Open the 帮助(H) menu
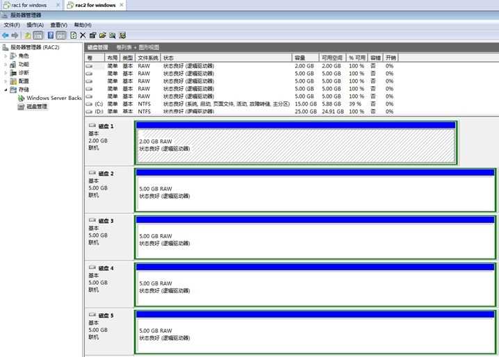The width and height of the screenshot is (499, 357). [83, 25]
